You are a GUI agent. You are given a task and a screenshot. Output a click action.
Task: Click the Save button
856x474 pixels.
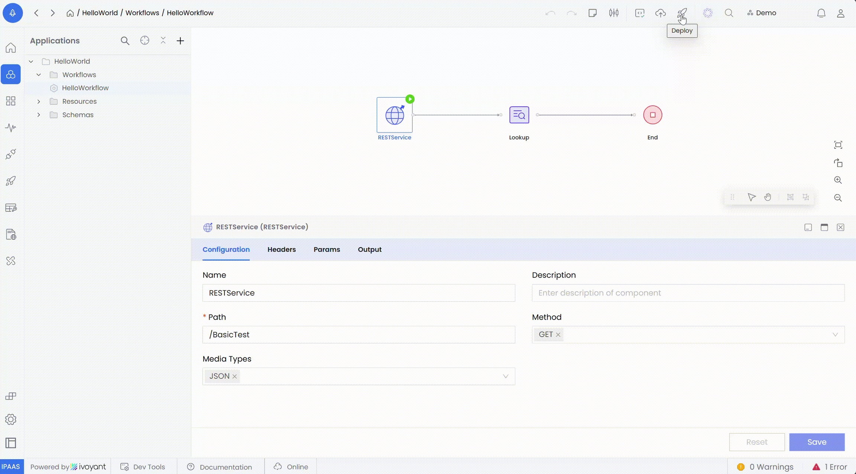pos(817,442)
